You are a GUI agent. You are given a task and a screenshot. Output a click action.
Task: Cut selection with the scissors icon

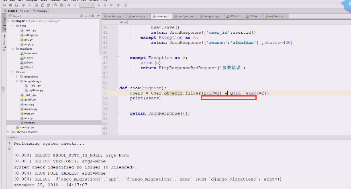tap(37, 5)
